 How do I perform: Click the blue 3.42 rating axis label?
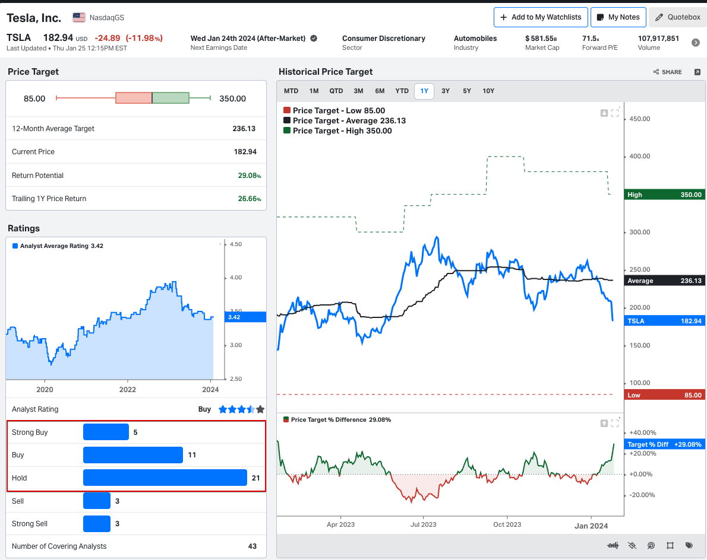point(245,317)
